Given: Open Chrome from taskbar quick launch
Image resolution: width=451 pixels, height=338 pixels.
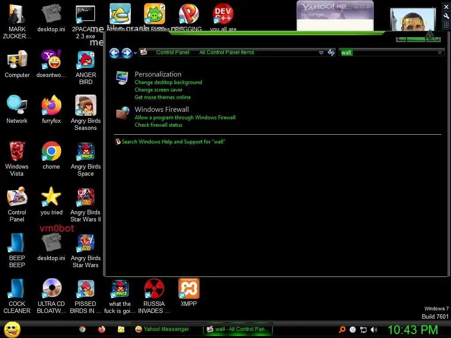Looking at the screenshot, I should (82, 329).
